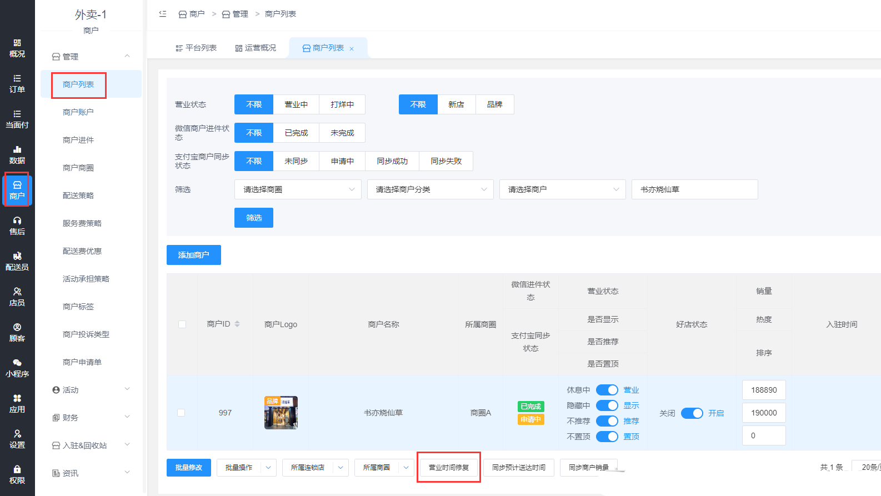Viewport: 881px width, 496px height.
Task: Open the 请选择商户分类 dropdown
Action: (430, 189)
